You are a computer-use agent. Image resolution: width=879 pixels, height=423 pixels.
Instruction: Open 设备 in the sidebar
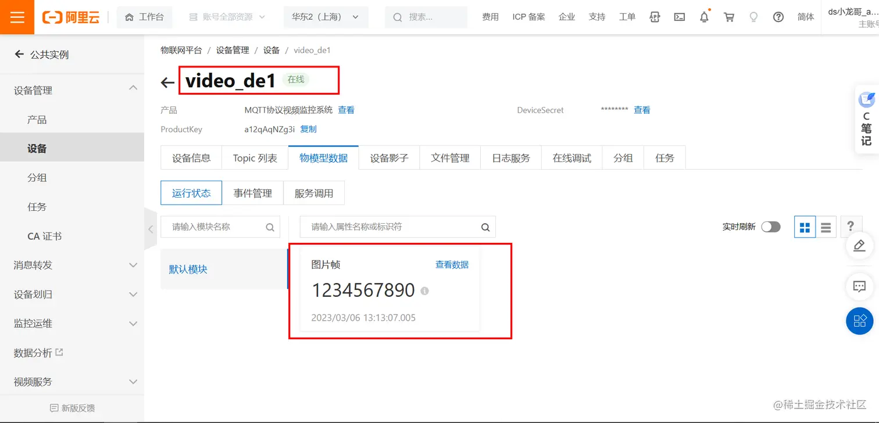[72, 148]
